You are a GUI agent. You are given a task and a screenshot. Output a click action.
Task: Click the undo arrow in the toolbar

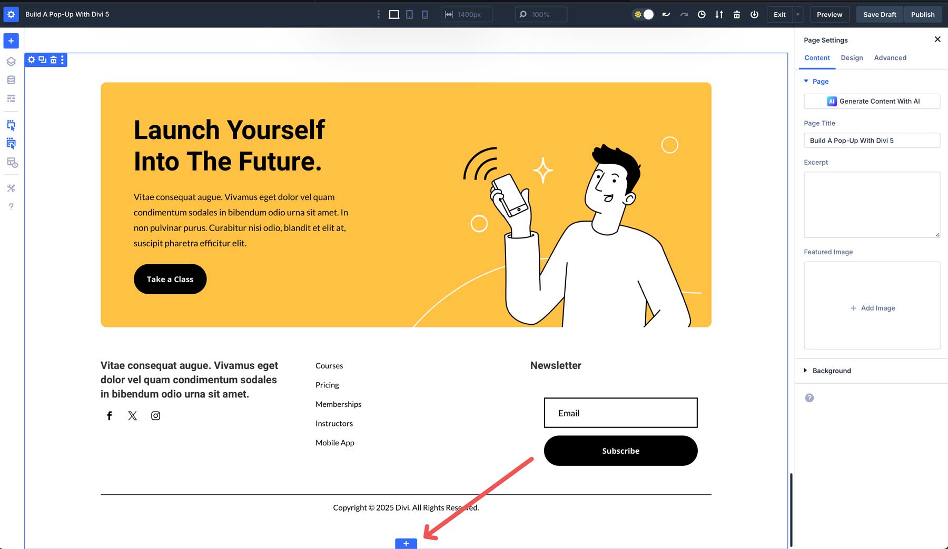point(666,14)
